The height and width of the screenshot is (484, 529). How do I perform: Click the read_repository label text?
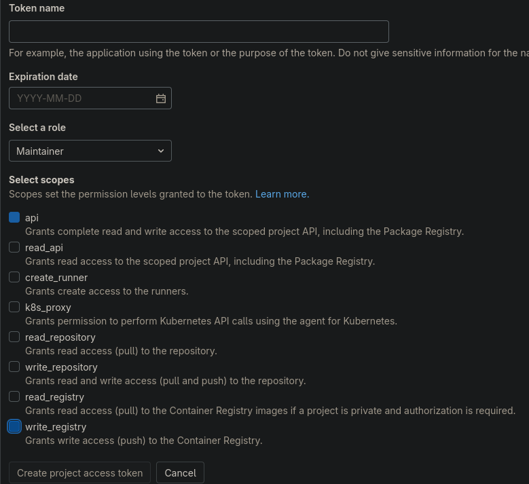pyautogui.click(x=60, y=337)
